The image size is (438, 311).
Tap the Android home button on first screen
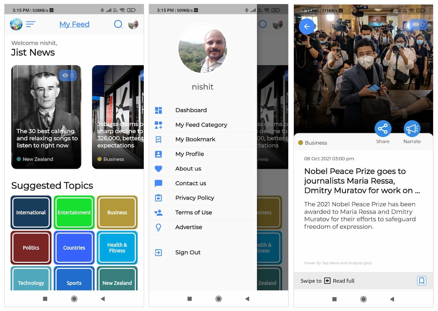(x=74, y=299)
